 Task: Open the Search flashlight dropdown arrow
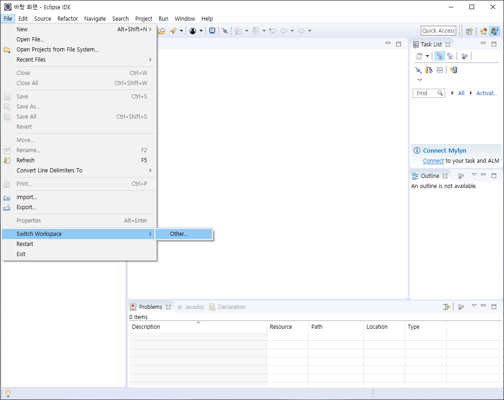pos(181,31)
